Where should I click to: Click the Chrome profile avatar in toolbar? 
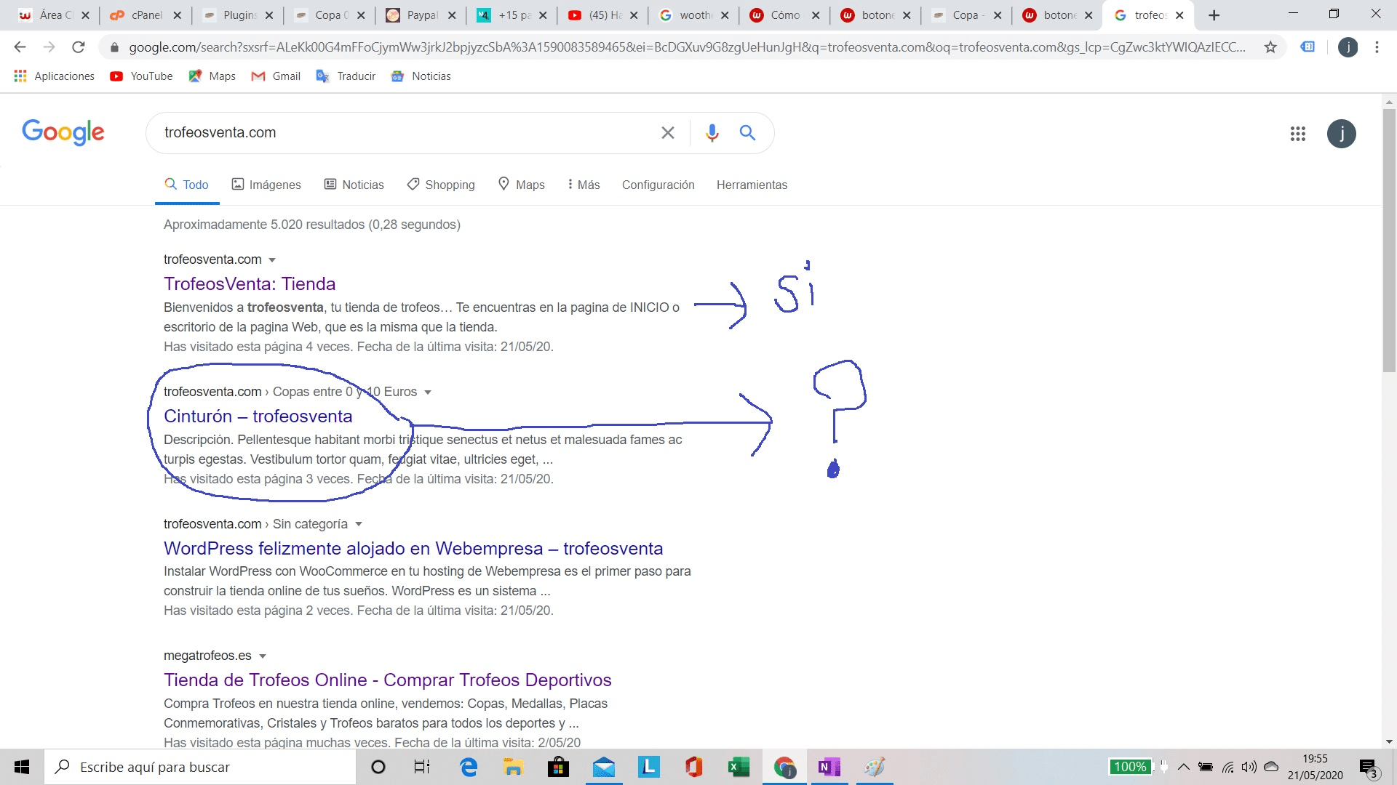click(x=1348, y=47)
